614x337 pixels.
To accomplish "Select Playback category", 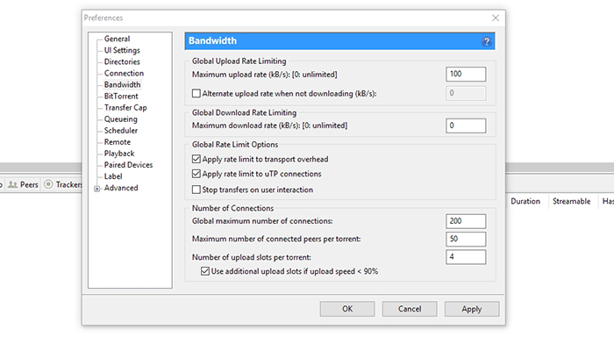I will [x=119, y=154].
